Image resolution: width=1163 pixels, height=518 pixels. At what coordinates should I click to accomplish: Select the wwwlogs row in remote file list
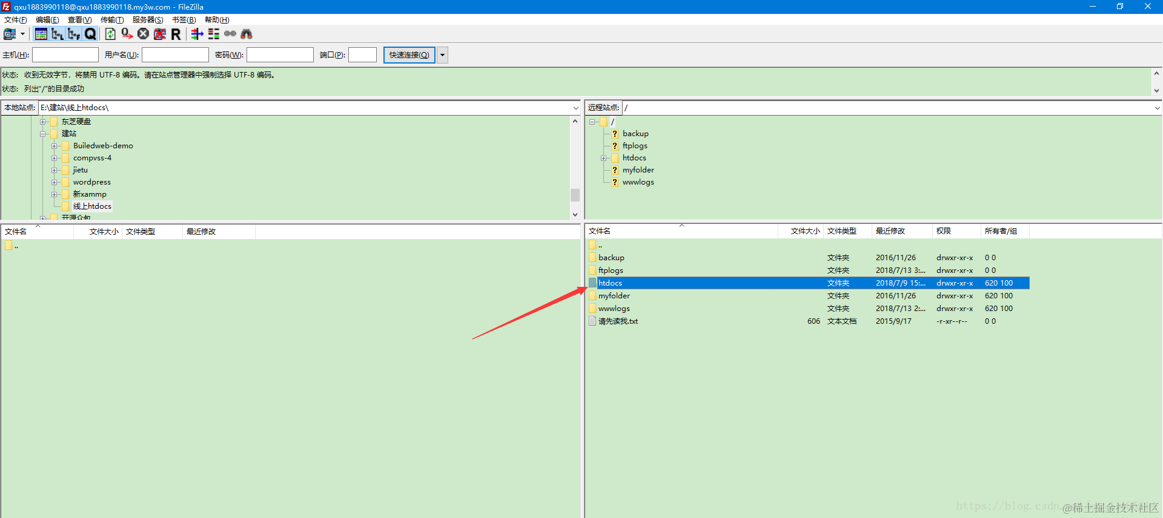click(808, 309)
